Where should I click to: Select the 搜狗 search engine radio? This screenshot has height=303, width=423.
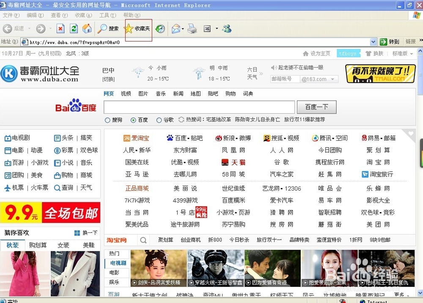(107, 120)
